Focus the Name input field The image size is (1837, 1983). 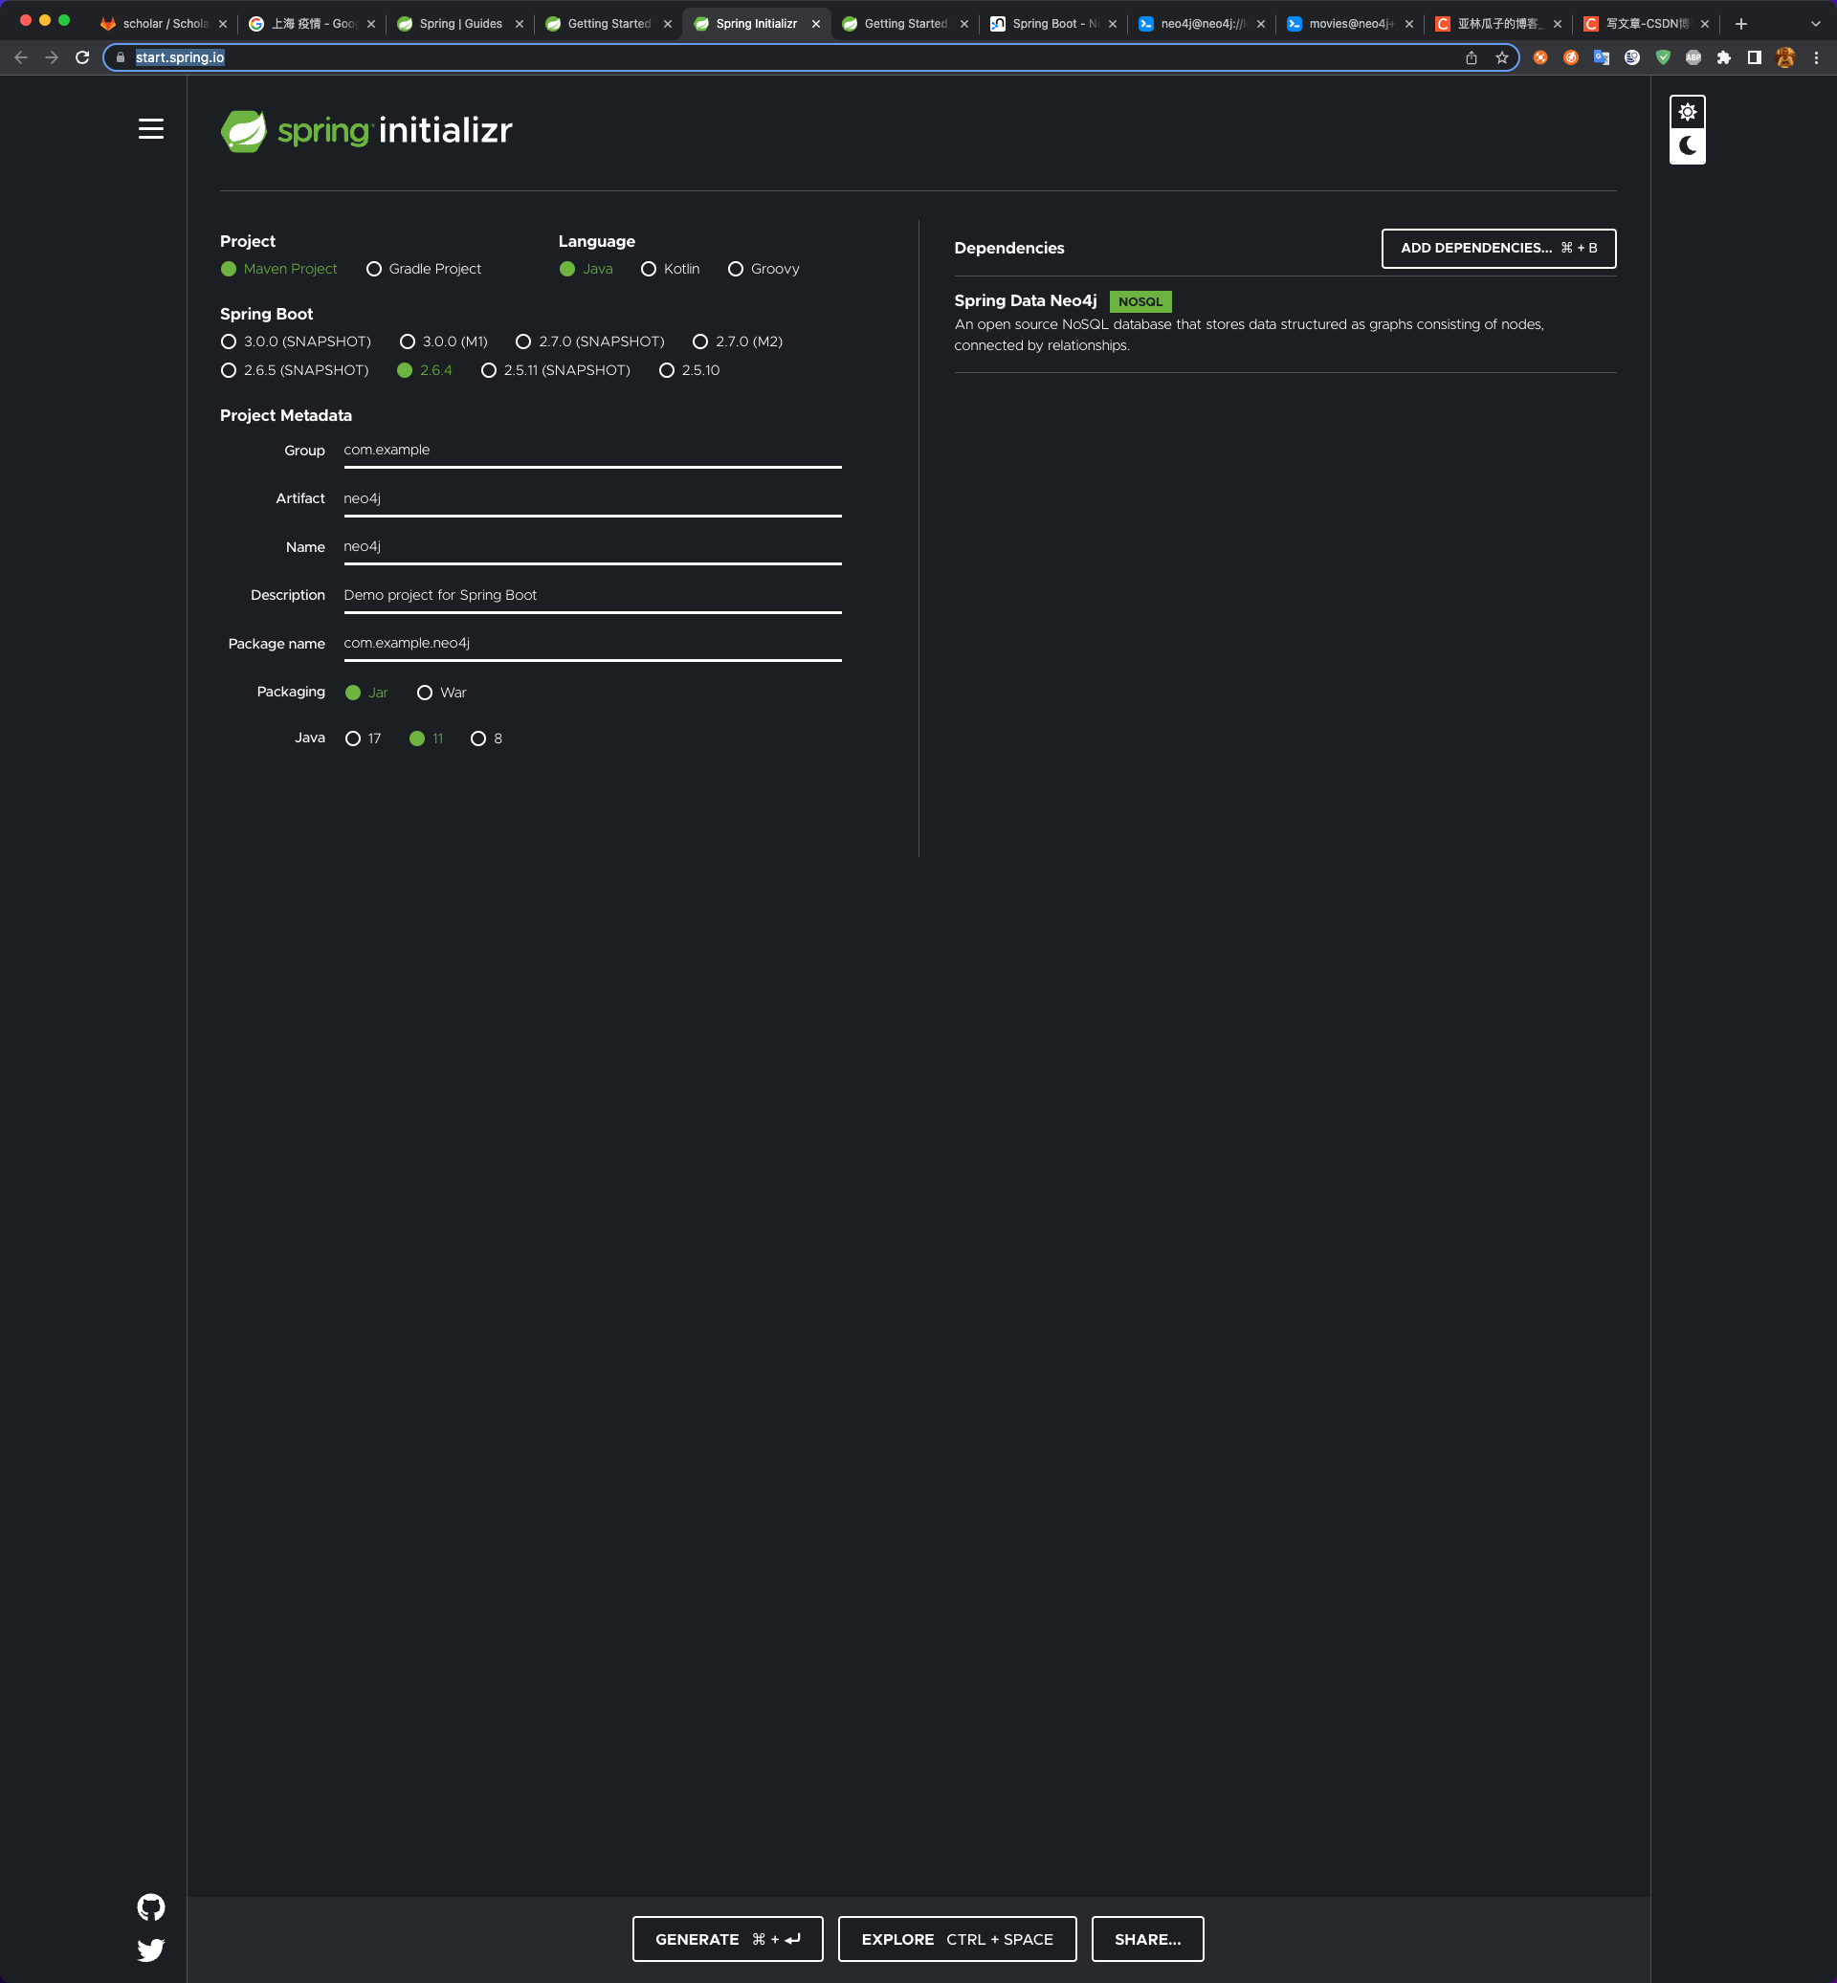point(592,547)
